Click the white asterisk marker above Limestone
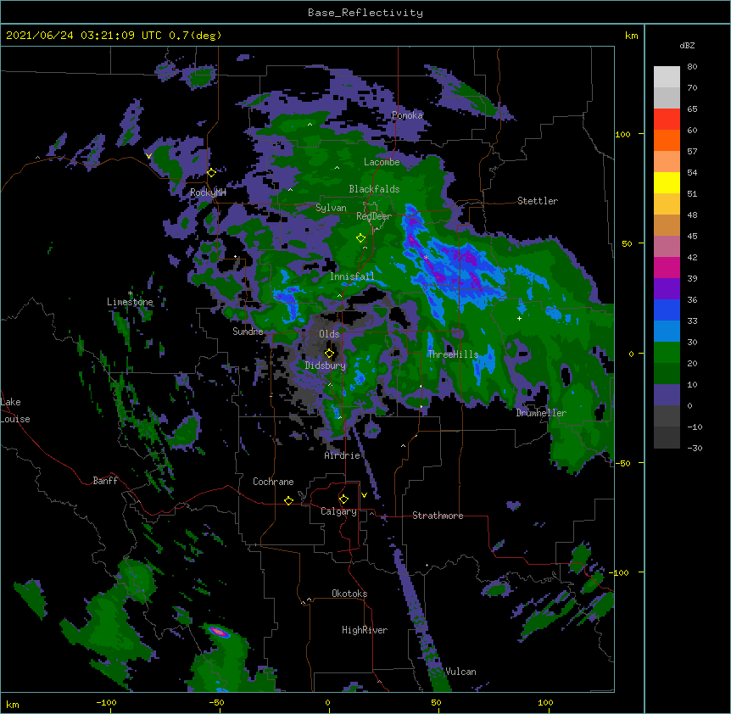The height and width of the screenshot is (714, 731). (131, 293)
